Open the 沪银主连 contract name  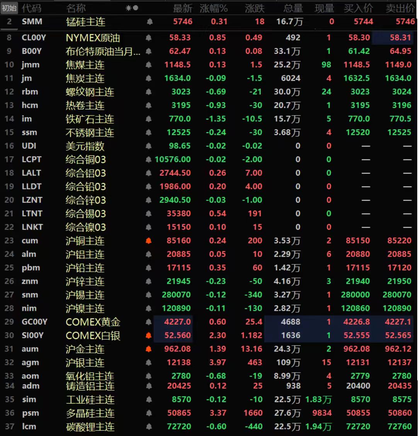point(85,363)
